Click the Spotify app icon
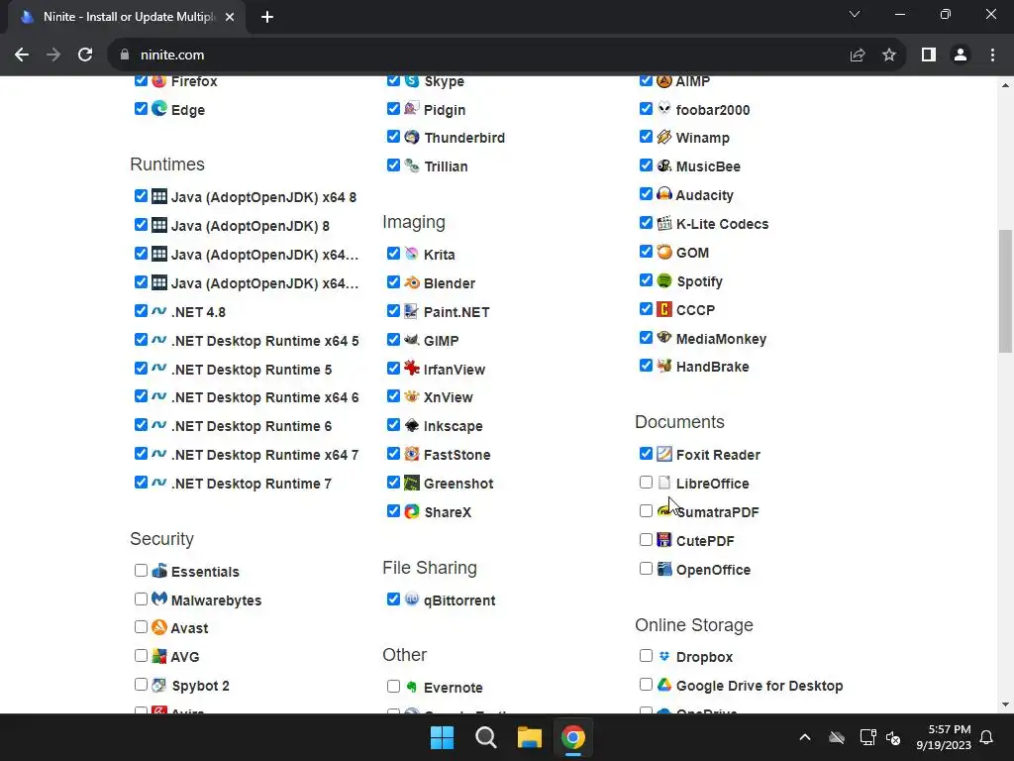Viewport: 1014px width, 761px height. (x=664, y=280)
